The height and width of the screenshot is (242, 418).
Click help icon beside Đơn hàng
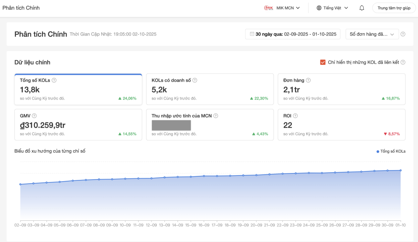308,80
